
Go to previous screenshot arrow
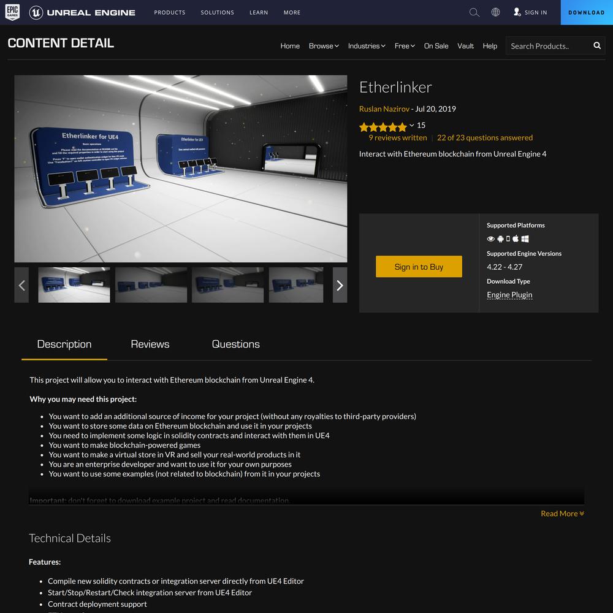tap(21, 285)
